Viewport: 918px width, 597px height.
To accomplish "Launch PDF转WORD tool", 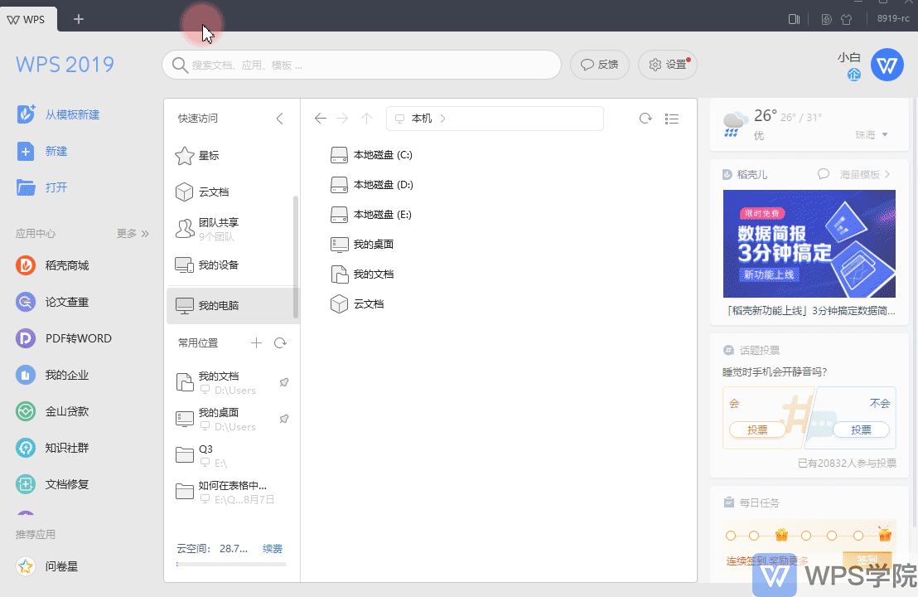I will coord(63,338).
